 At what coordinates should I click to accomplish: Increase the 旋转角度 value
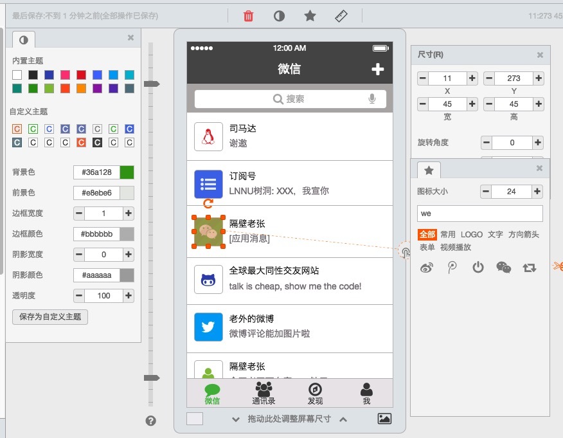pyautogui.click(x=537, y=143)
